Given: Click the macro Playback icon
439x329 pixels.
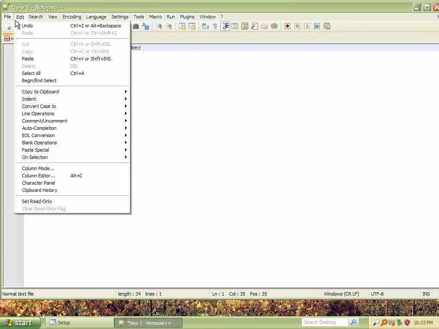Looking at the screenshot, I should pyautogui.click(x=307, y=26).
